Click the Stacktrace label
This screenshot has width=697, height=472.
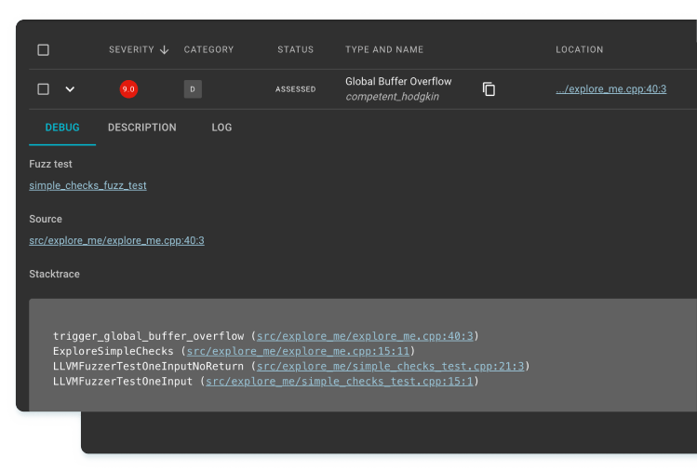54,274
